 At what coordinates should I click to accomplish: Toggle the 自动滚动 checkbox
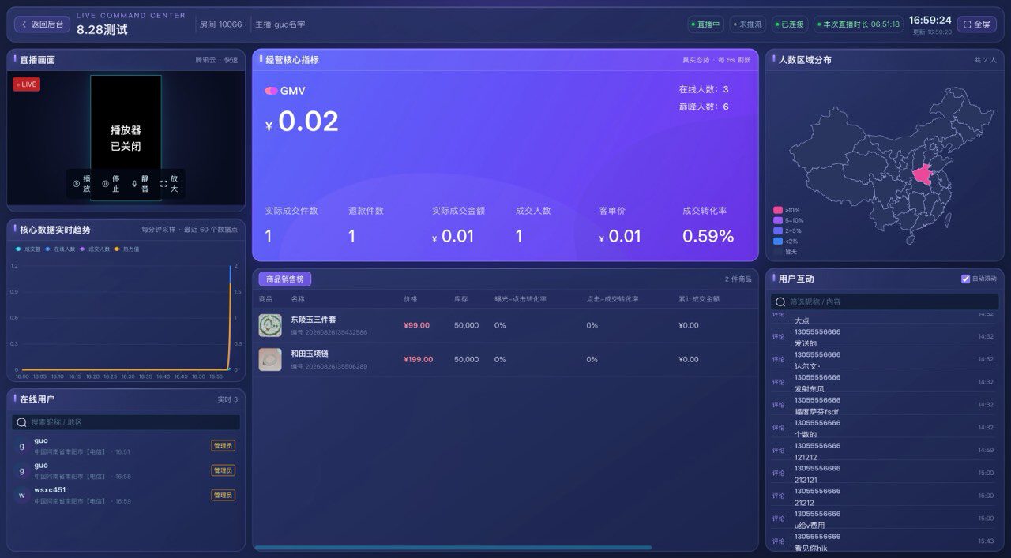pyautogui.click(x=965, y=279)
